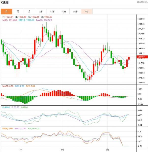Image resolution: width=148 pixels, height=152 pixels.
Task: Click the DIFF value label
Action: tap(20, 86)
